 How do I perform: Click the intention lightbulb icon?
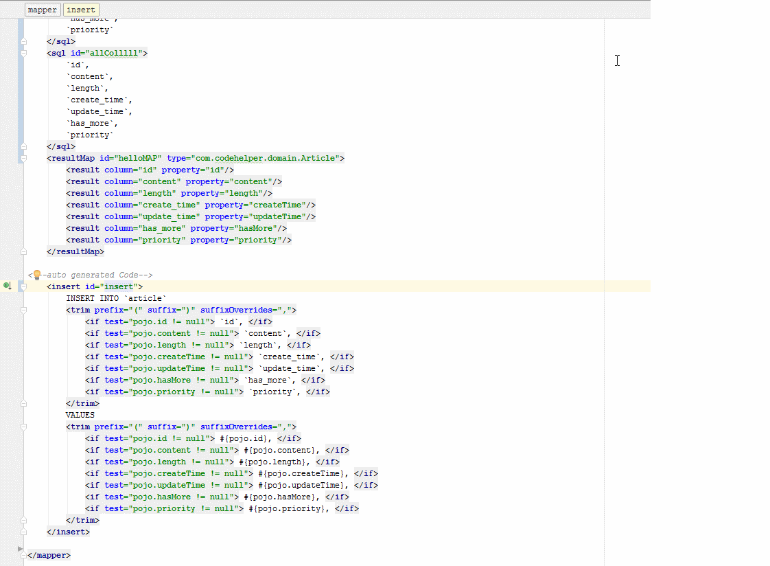click(x=36, y=275)
